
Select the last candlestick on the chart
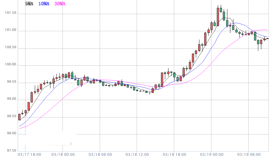(267, 38)
